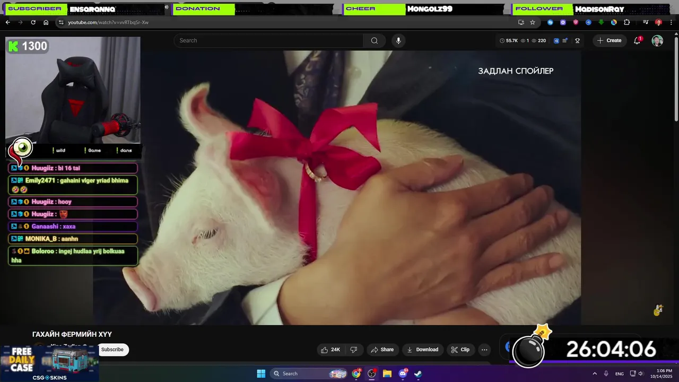679x382 pixels.
Task: Click the !wild command in overlay
Action: [59, 150]
